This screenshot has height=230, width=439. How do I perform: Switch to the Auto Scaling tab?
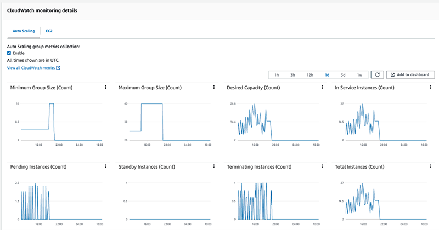point(24,31)
